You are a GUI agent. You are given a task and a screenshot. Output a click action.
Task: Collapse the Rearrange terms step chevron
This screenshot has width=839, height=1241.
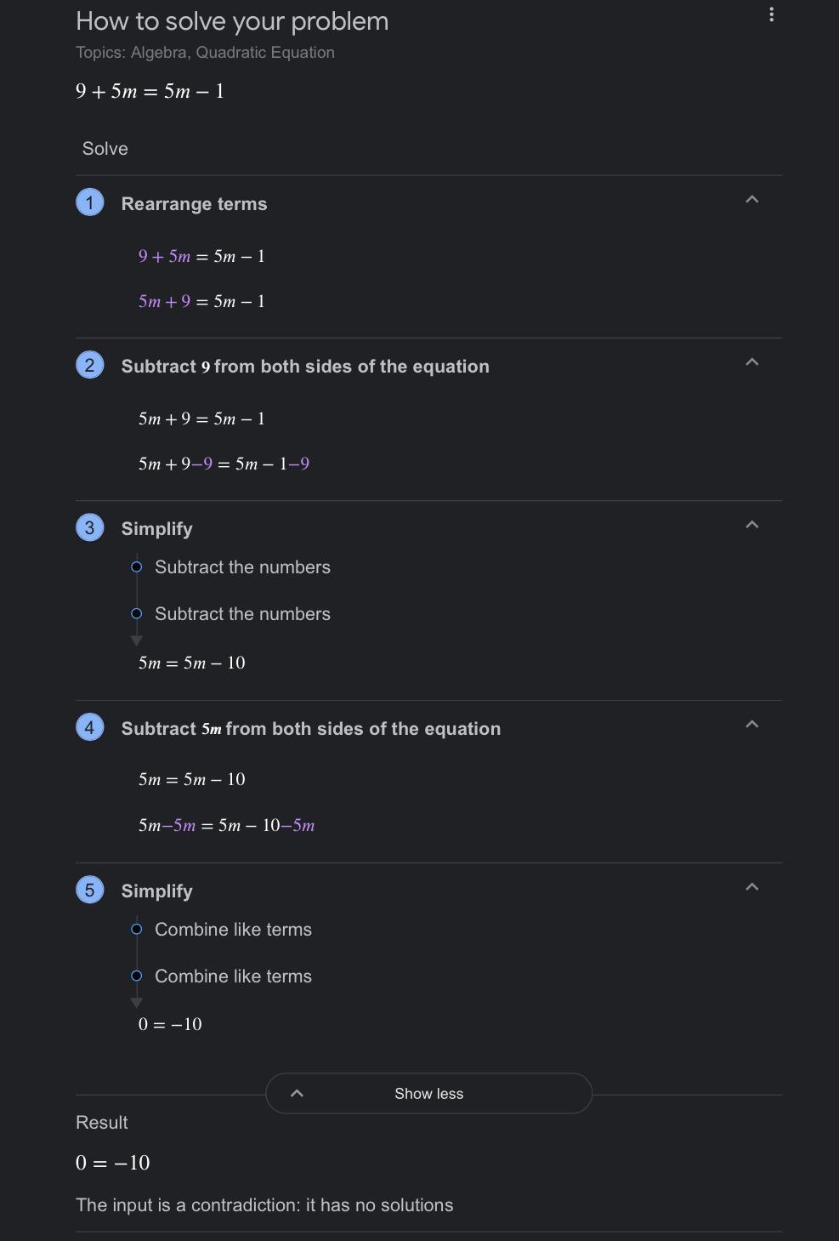(751, 200)
